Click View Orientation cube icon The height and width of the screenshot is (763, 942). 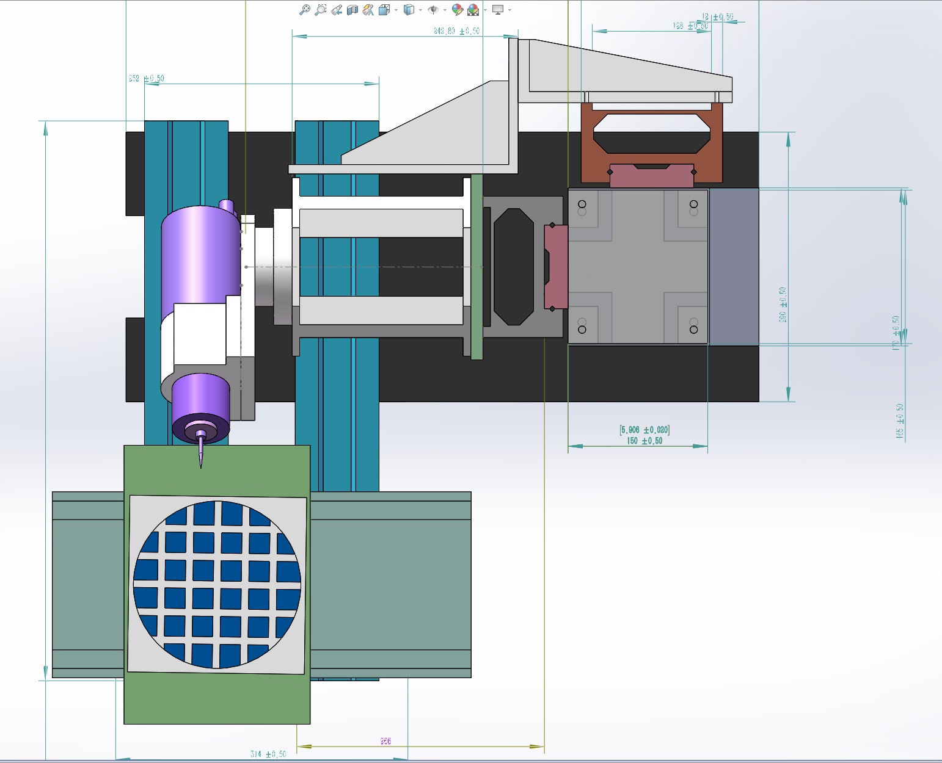click(x=384, y=10)
